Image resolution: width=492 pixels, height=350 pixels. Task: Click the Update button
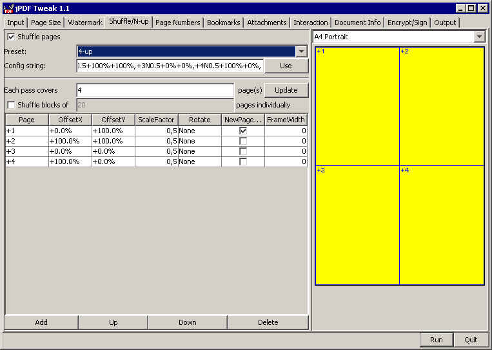click(286, 90)
